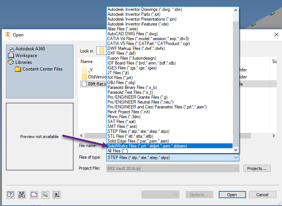282x206 pixels.
Task: Open the Project File dropdown
Action: coord(236,168)
